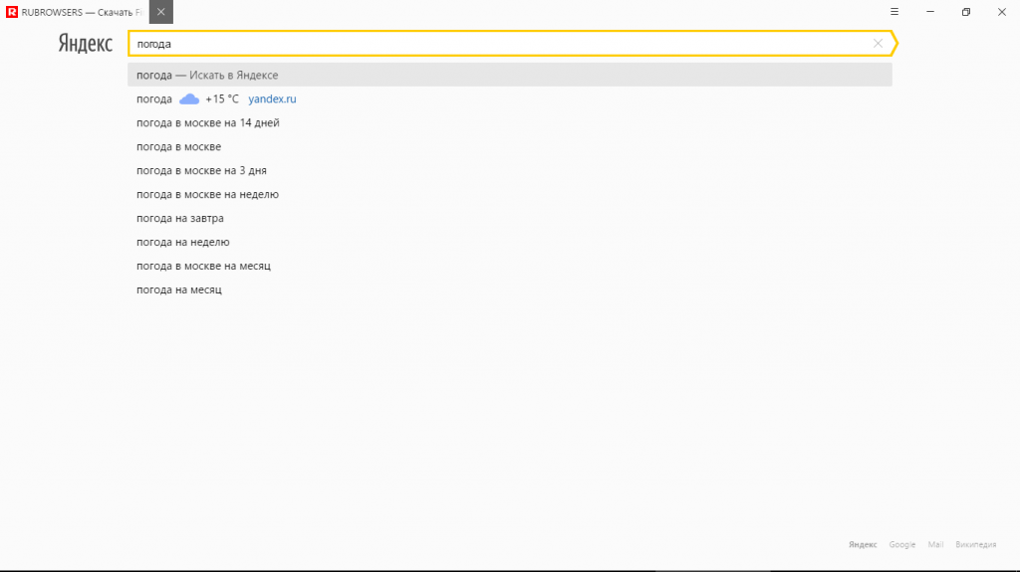Restore down the browser window
Image resolution: width=1020 pixels, height=572 pixels.
(x=966, y=12)
